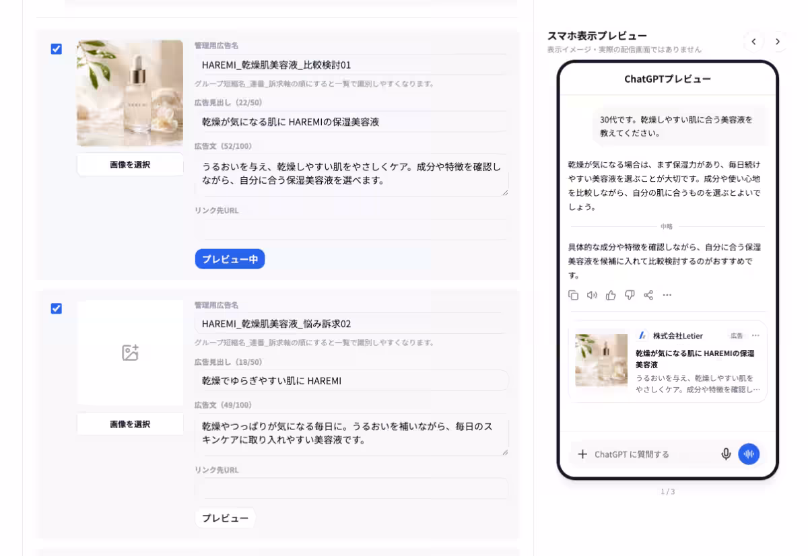Click the share icon in the preview
The width and height of the screenshot is (808, 556).
click(x=648, y=295)
